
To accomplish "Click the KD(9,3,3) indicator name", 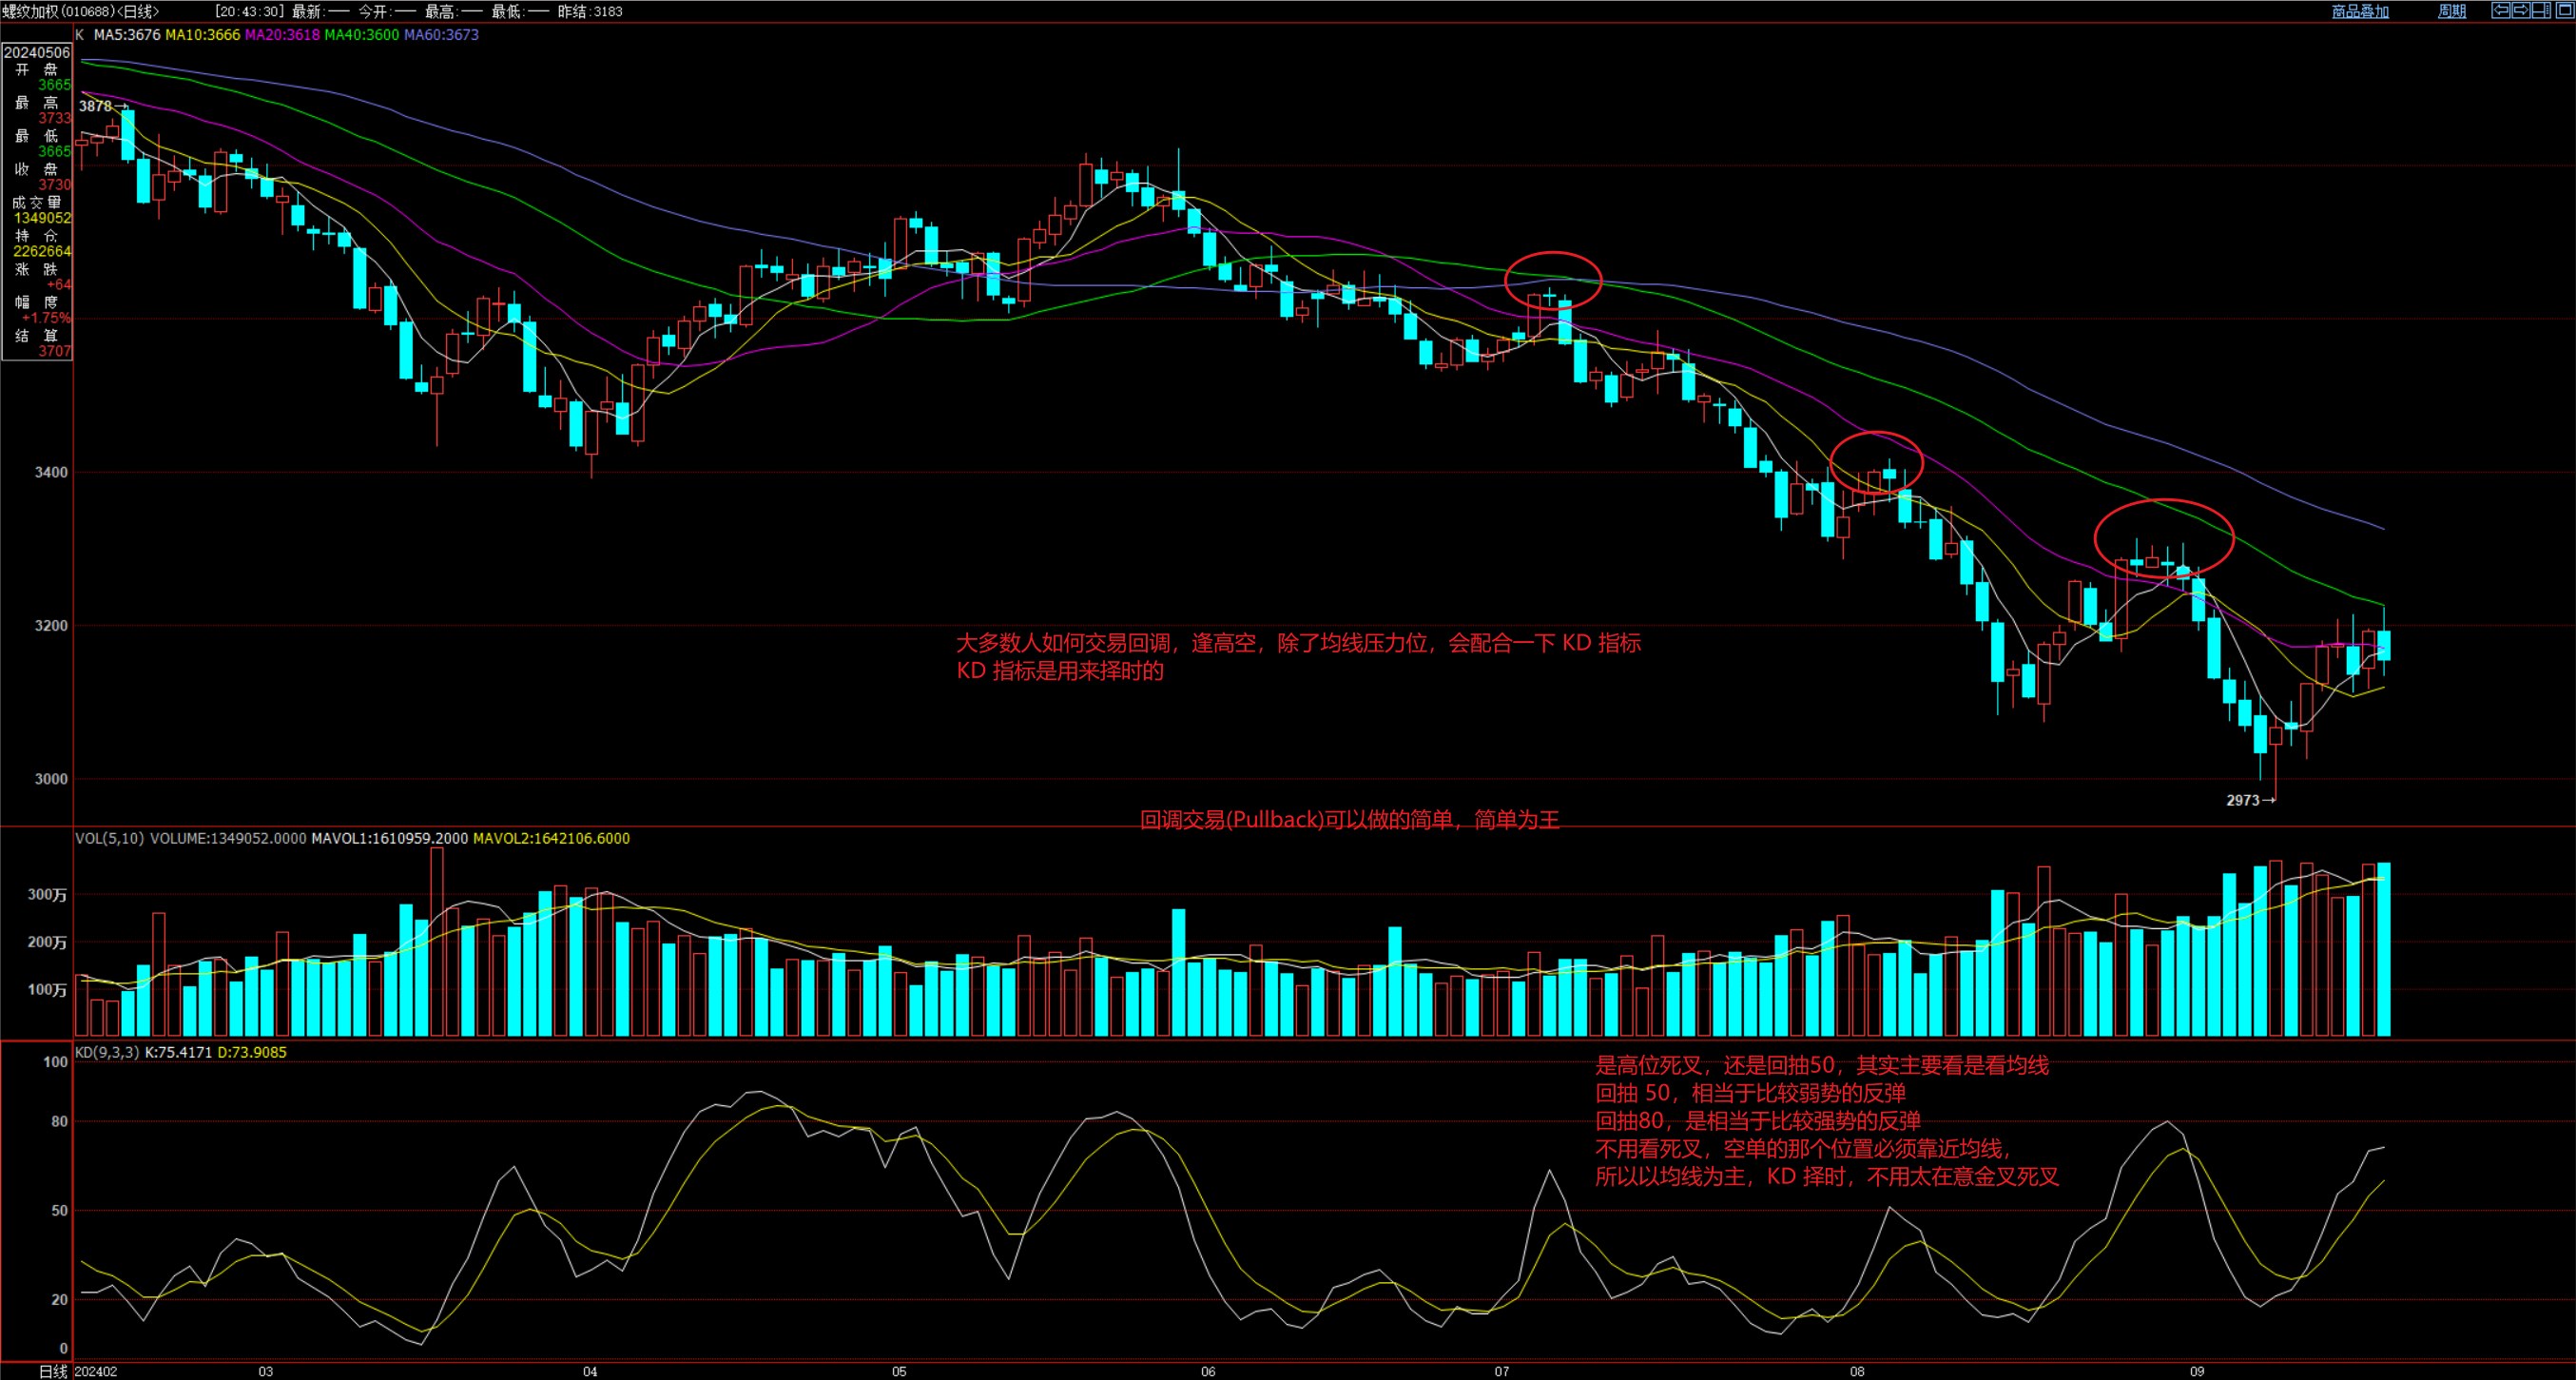I will point(107,1052).
